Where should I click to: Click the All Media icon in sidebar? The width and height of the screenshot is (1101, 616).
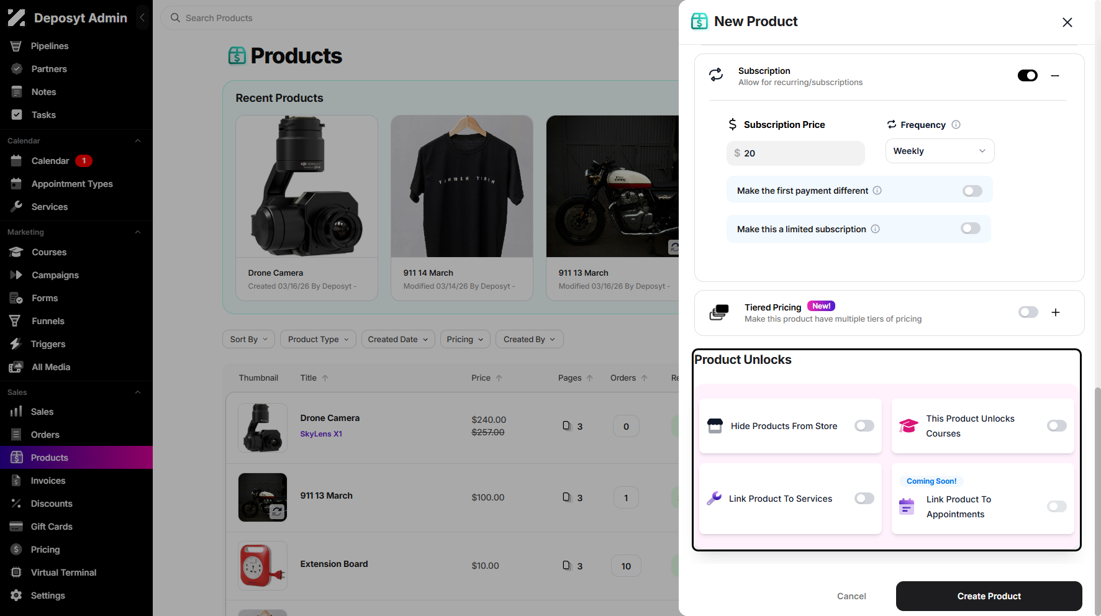(16, 367)
